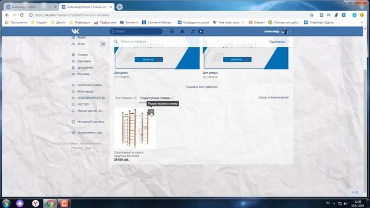The width and height of the screenshot is (370, 208).
Task: Open the Free vector icons bookmark
Action: [228, 23]
